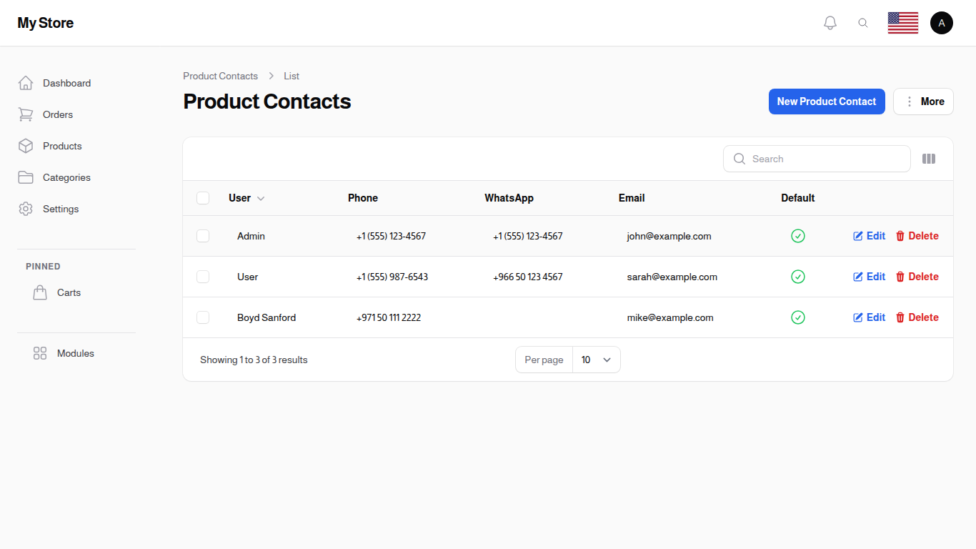Open the notifications bell
Image resolution: width=976 pixels, height=549 pixels.
click(830, 22)
